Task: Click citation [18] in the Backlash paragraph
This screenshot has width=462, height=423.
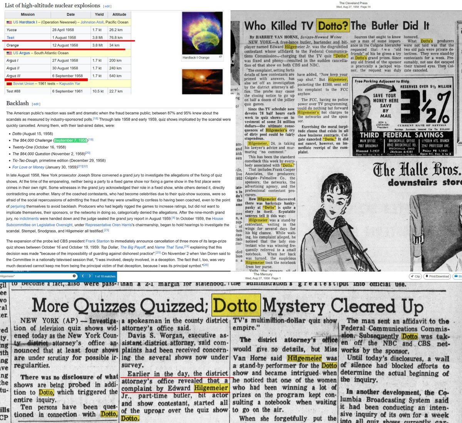Action: [95, 118]
